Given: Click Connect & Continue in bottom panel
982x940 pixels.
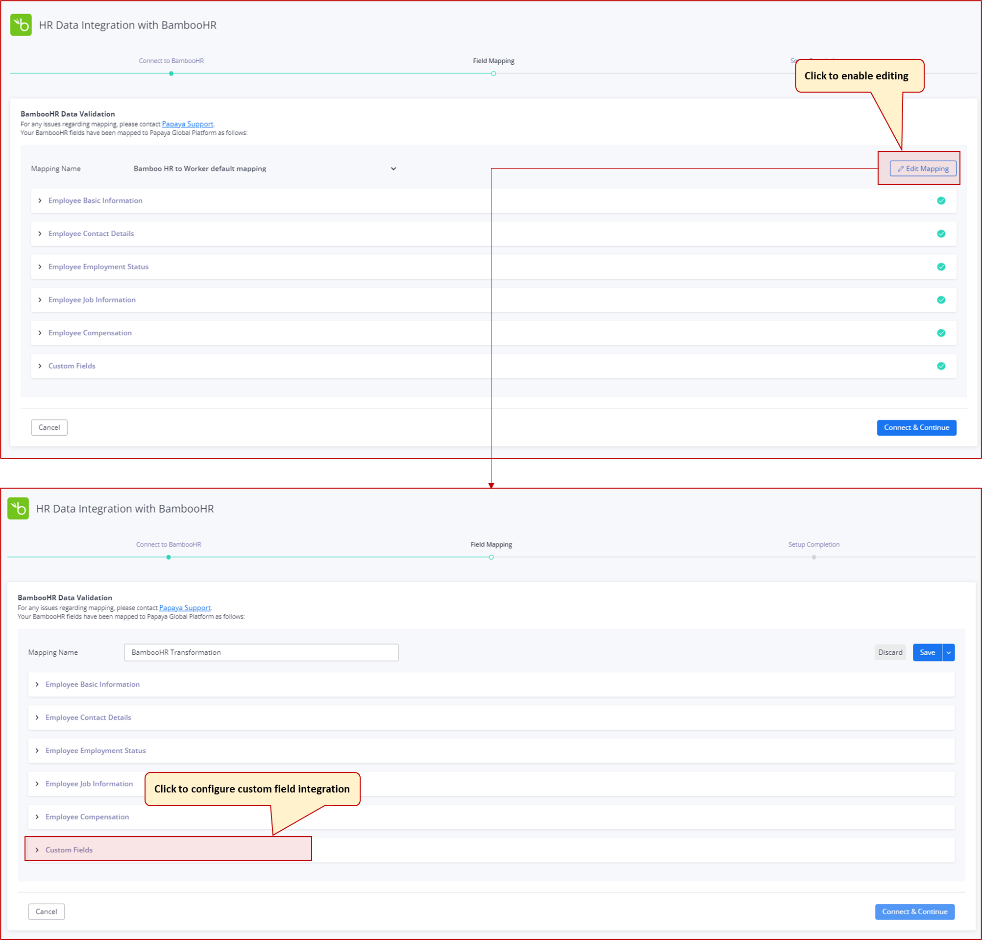Looking at the screenshot, I should point(914,912).
